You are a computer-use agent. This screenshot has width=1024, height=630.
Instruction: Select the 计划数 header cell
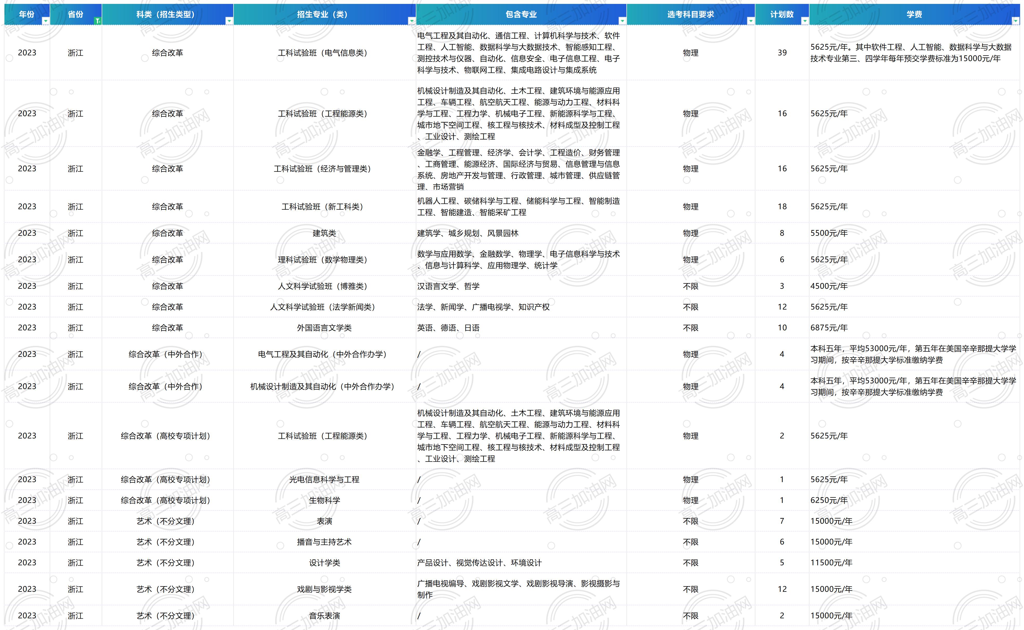[x=782, y=14]
